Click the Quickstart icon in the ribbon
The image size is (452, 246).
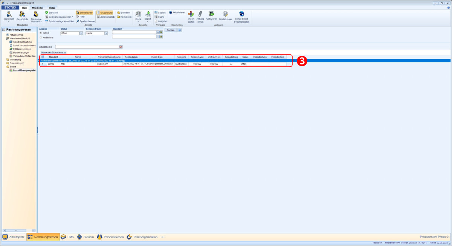click(x=9, y=14)
